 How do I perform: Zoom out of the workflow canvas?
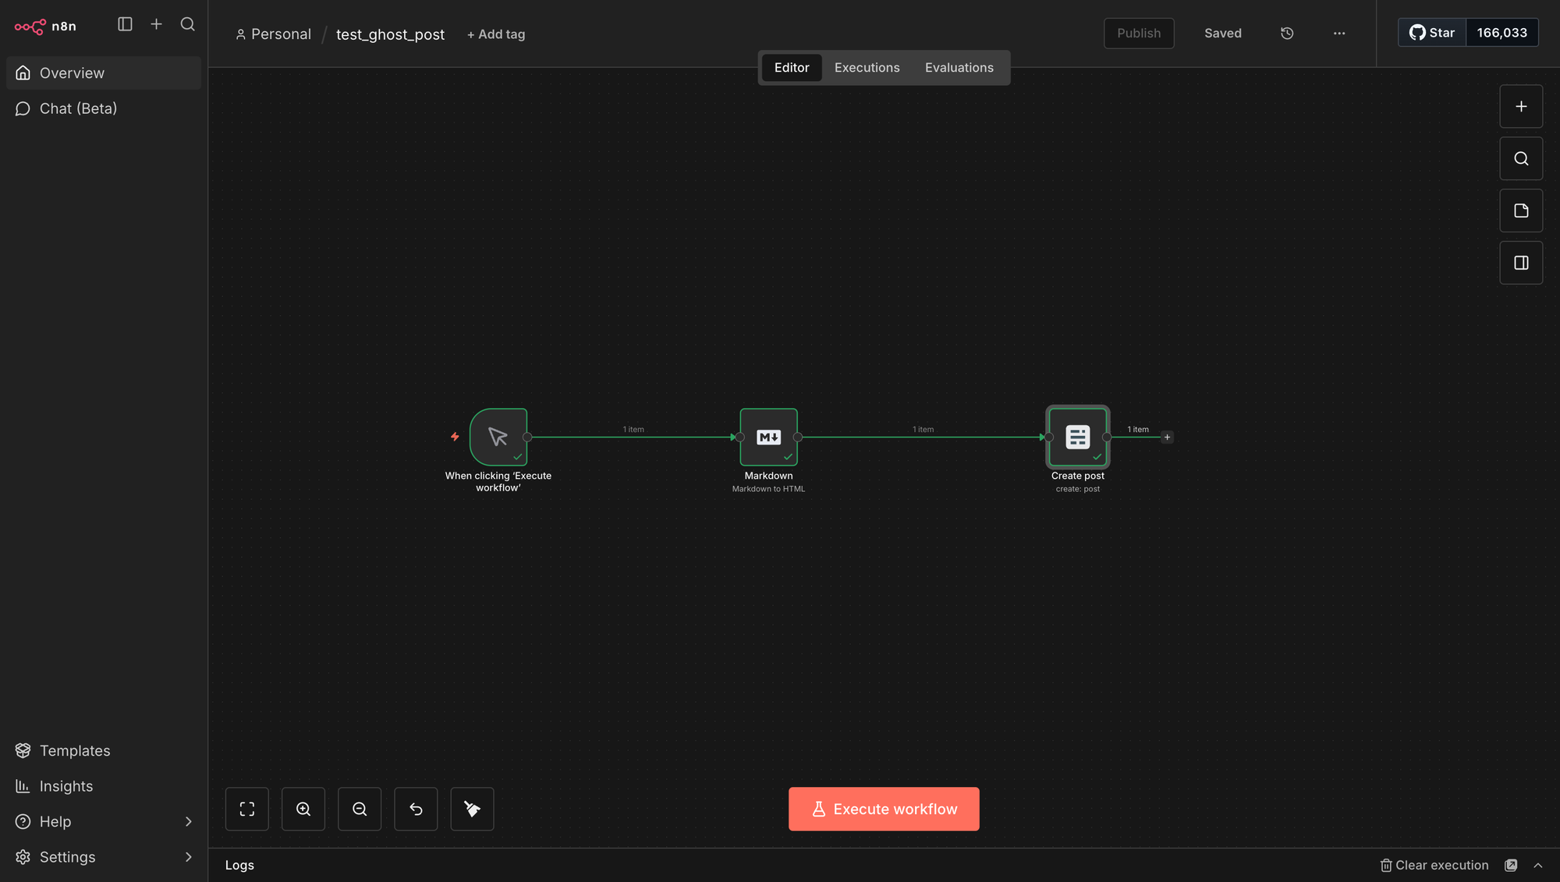tap(360, 809)
